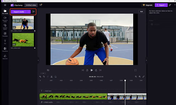This screenshot has width=176, height=105.
Task: Click the Untitled video title field
Action: pos(31,5)
